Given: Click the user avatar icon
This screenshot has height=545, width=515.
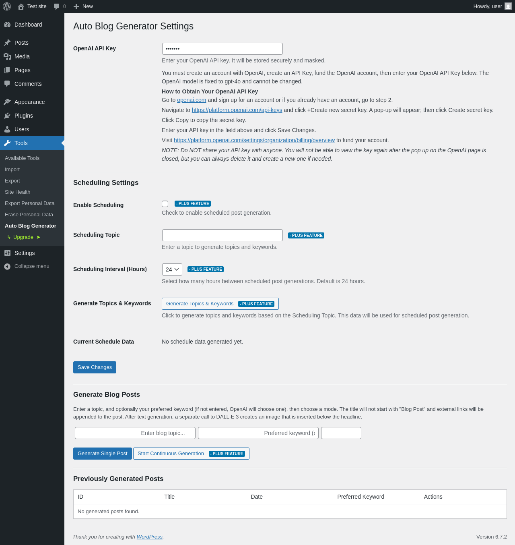Looking at the screenshot, I should (x=508, y=6).
